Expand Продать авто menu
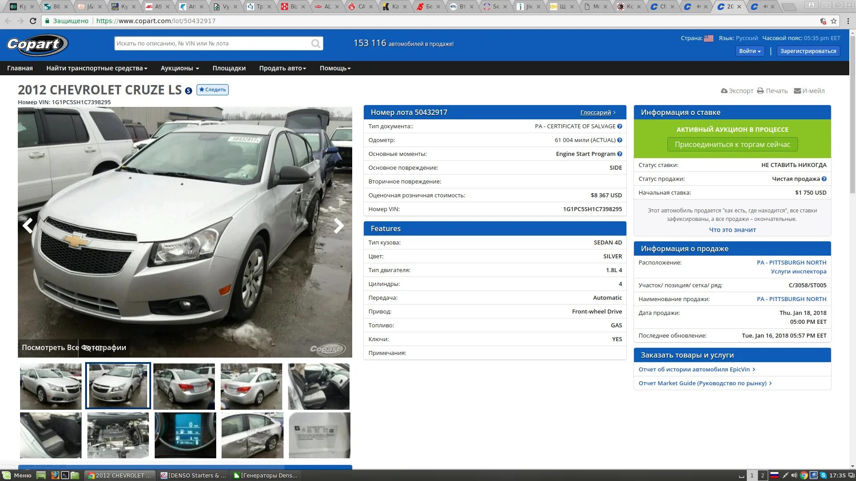This screenshot has width=856, height=481. pos(283,68)
